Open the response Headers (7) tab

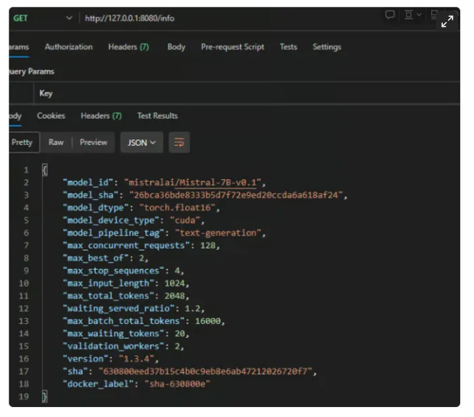[101, 116]
